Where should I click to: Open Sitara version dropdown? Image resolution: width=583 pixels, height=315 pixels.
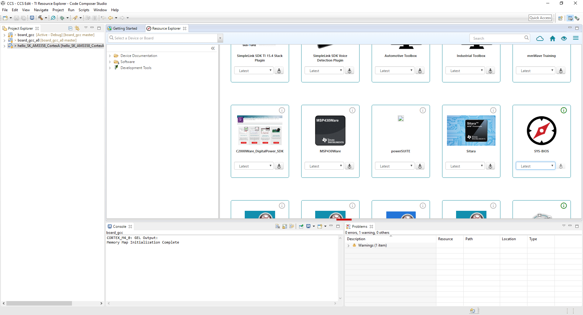(465, 166)
